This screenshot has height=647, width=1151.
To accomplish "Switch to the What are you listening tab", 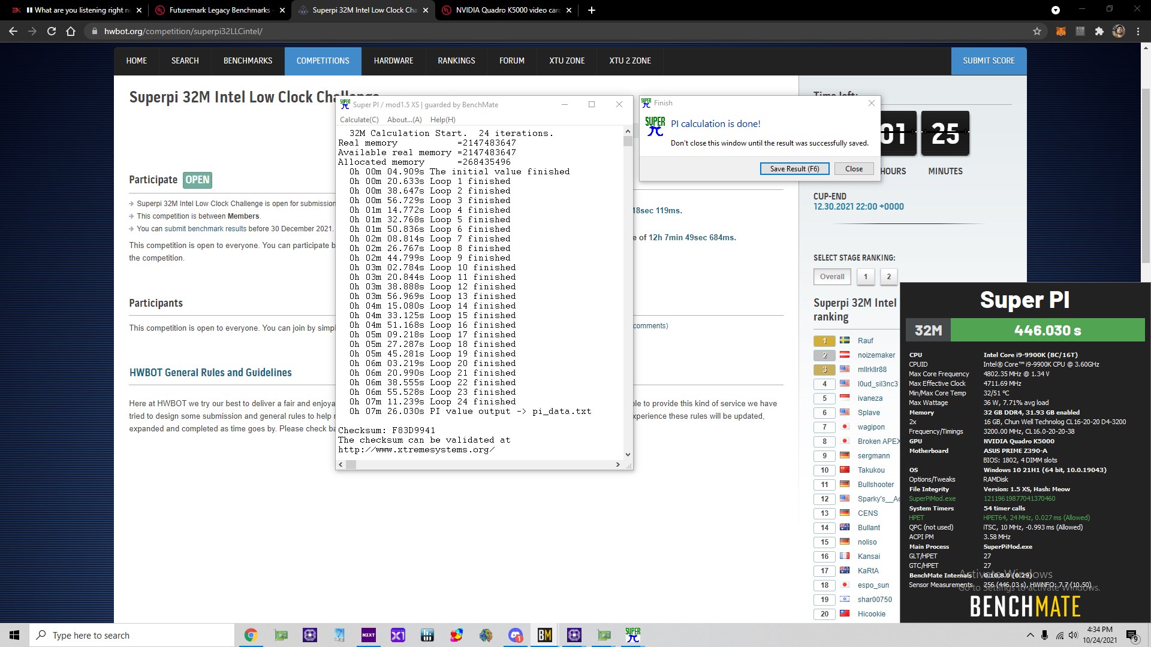I will [x=76, y=10].
